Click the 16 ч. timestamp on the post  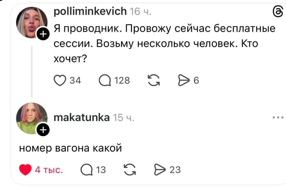[x=140, y=12]
